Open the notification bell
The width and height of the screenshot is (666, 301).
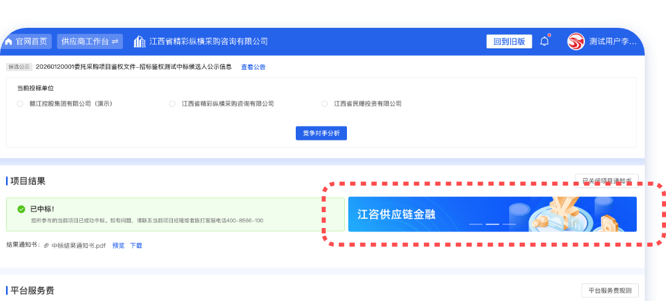pos(544,41)
